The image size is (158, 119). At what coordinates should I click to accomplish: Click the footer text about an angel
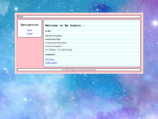pos(79,70)
